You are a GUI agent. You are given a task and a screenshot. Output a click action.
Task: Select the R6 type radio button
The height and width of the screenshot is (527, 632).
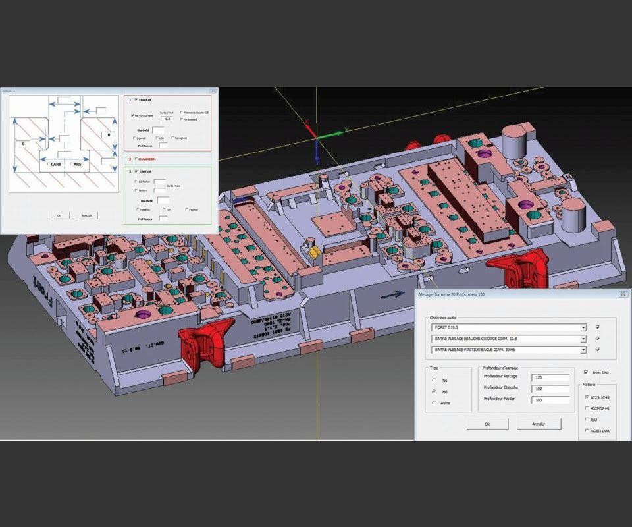(434, 380)
